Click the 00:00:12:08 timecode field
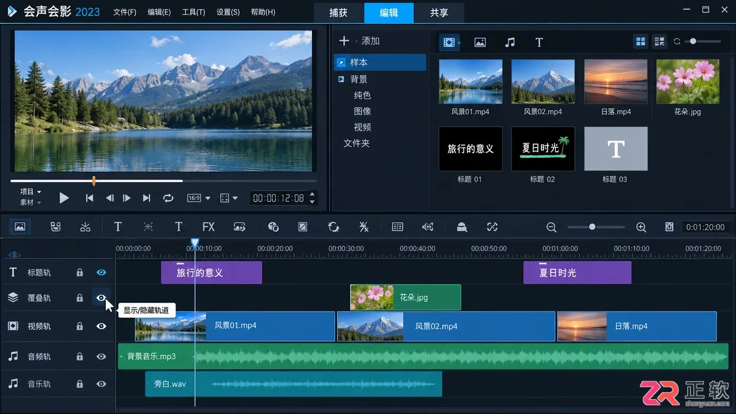736x414 pixels. pos(278,198)
